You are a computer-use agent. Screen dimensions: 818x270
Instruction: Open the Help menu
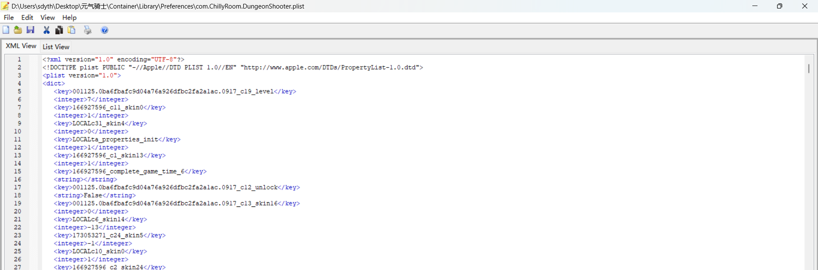[69, 17]
